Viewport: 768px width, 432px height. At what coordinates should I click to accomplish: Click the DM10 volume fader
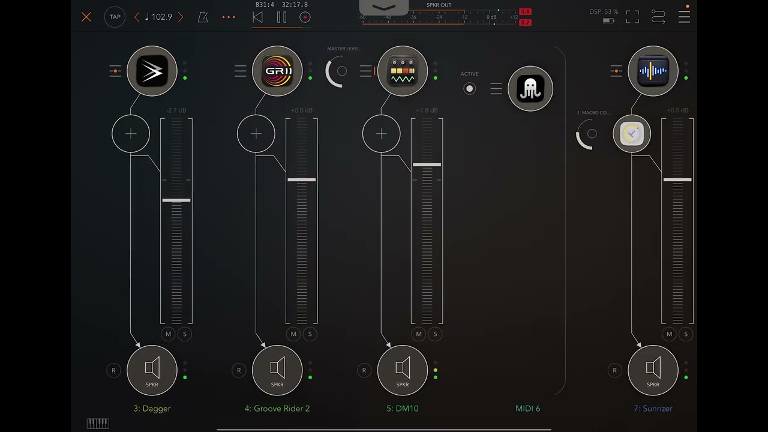click(427, 164)
